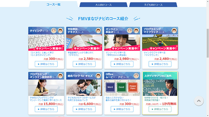Click the page vertical scrollbar thumb
209x117 pixels.
208,43
